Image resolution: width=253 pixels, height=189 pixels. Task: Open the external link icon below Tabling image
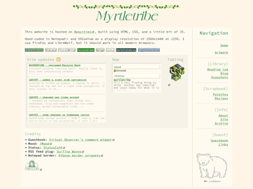pyautogui.click(x=169, y=85)
